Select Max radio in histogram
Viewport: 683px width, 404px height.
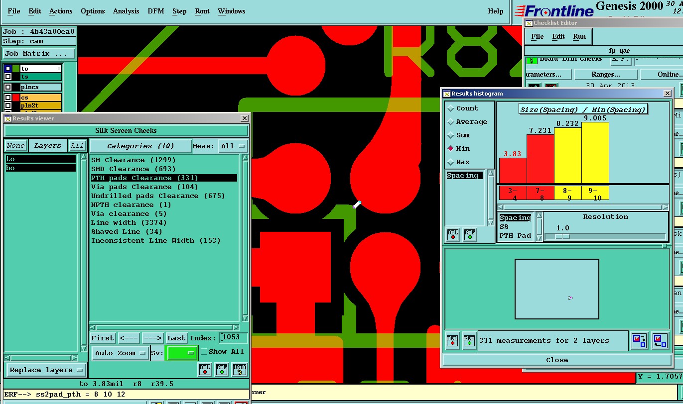pos(451,162)
